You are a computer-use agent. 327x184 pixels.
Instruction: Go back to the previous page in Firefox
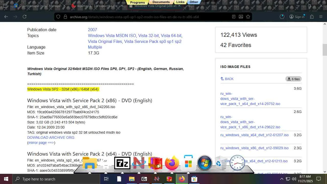point(6,17)
